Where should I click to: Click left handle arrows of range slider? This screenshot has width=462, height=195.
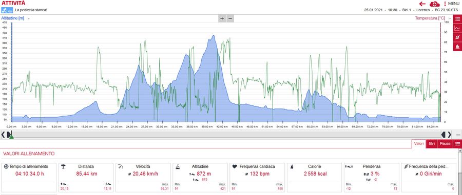tap(6, 135)
